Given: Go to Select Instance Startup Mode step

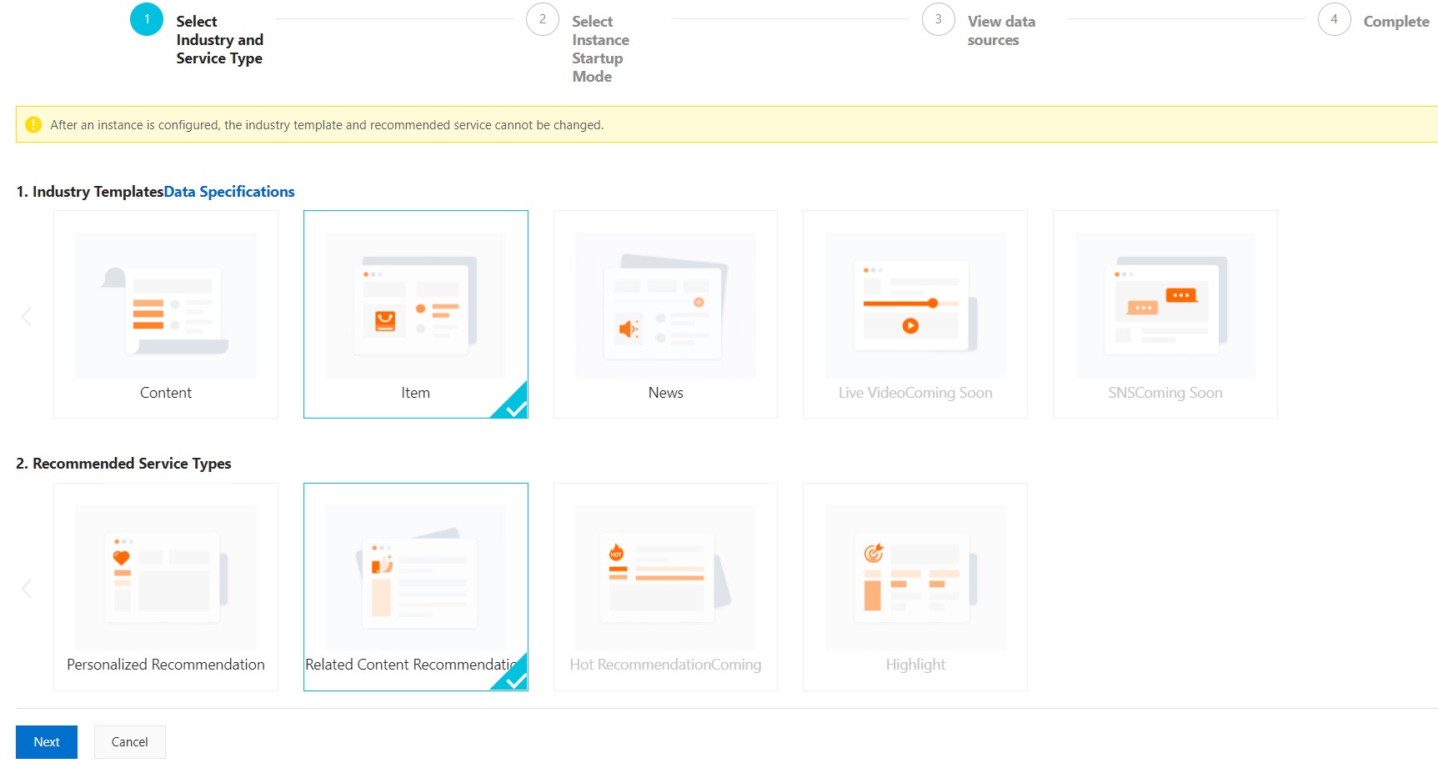Looking at the screenshot, I should pos(601,49).
